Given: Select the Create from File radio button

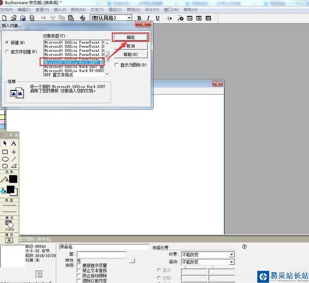Looking at the screenshot, I should pyautogui.click(x=7, y=52).
